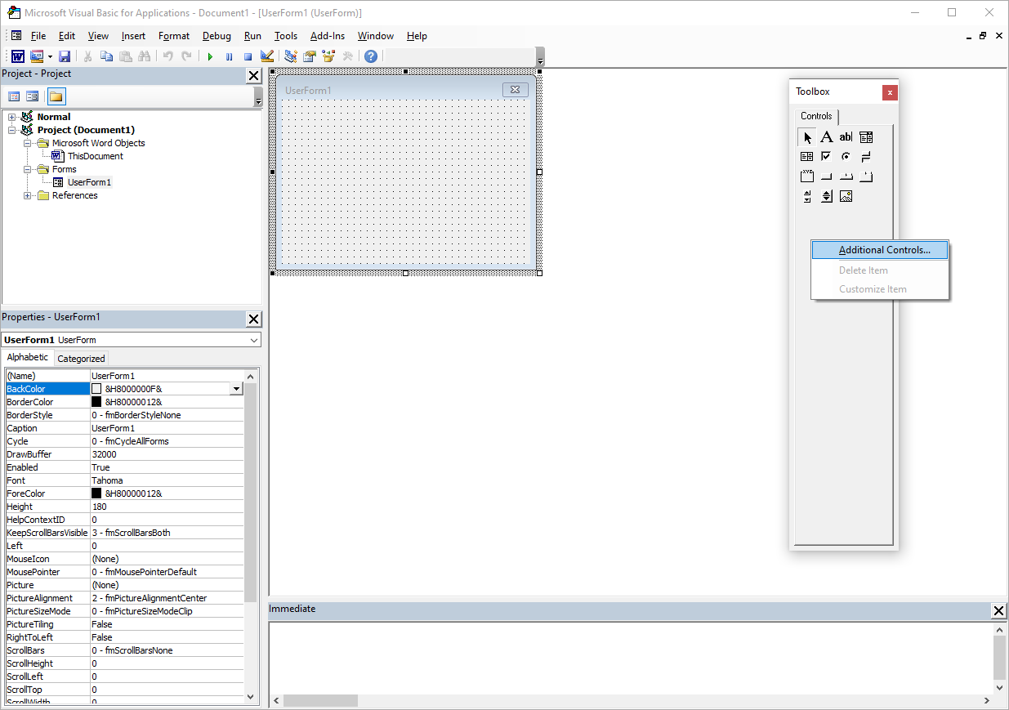Click the Caption property value field
The width and height of the screenshot is (1009, 710).
coord(167,428)
